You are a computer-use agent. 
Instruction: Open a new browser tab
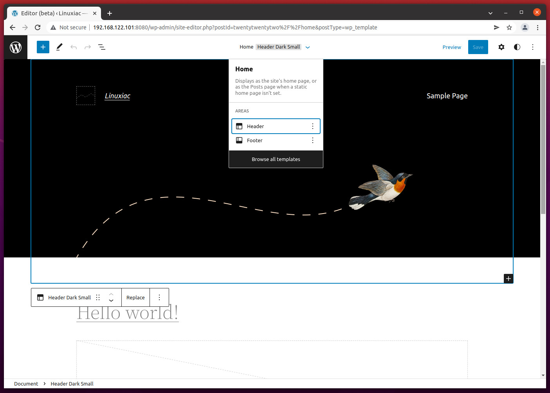click(110, 13)
